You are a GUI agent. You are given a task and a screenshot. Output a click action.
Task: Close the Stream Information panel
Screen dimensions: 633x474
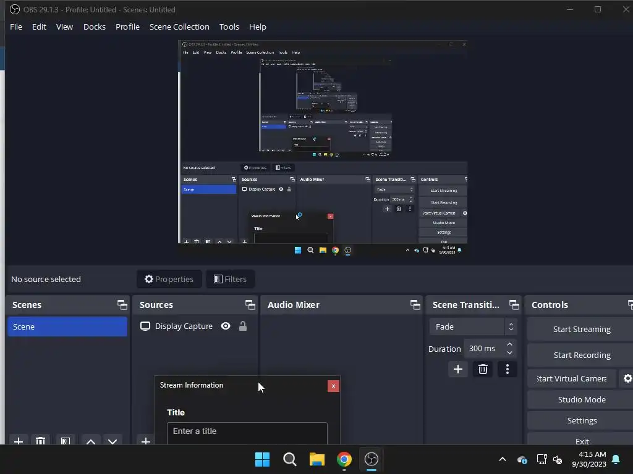point(333,386)
